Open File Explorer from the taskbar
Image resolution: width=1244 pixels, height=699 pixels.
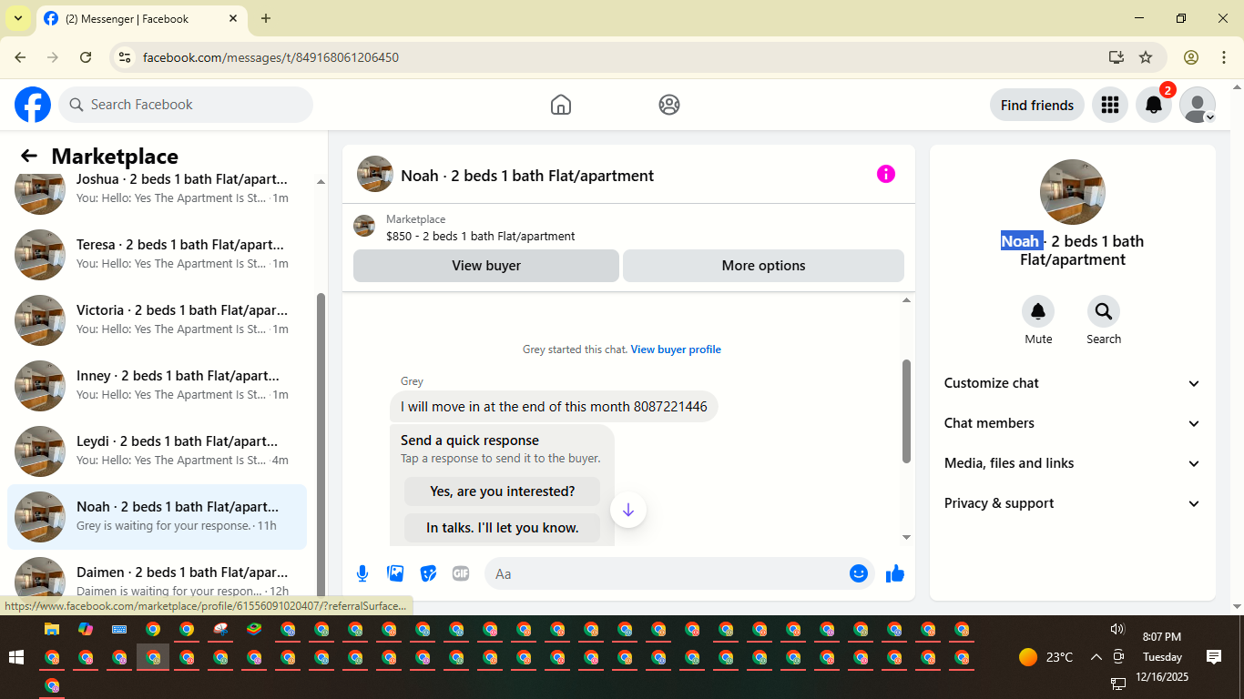pyautogui.click(x=52, y=629)
